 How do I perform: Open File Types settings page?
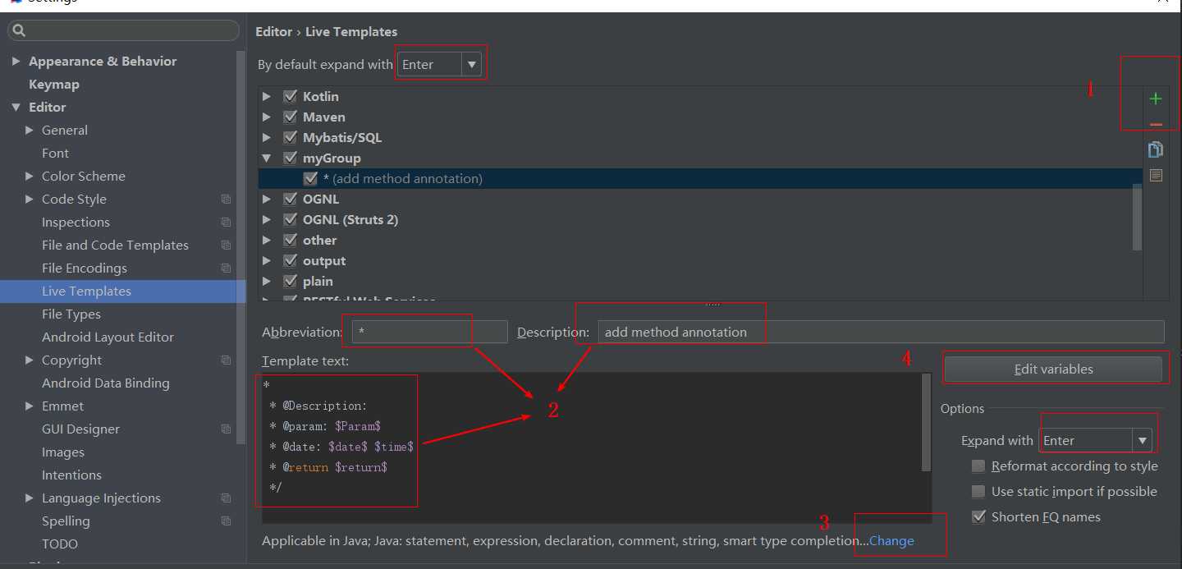coord(71,314)
